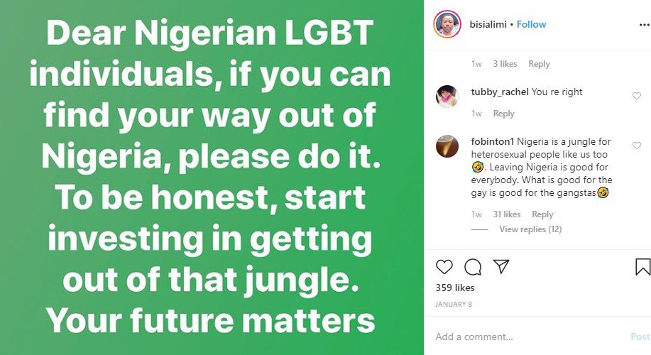The width and height of the screenshot is (651, 355).
Task: Click the comment speech bubble icon
Action: (472, 267)
